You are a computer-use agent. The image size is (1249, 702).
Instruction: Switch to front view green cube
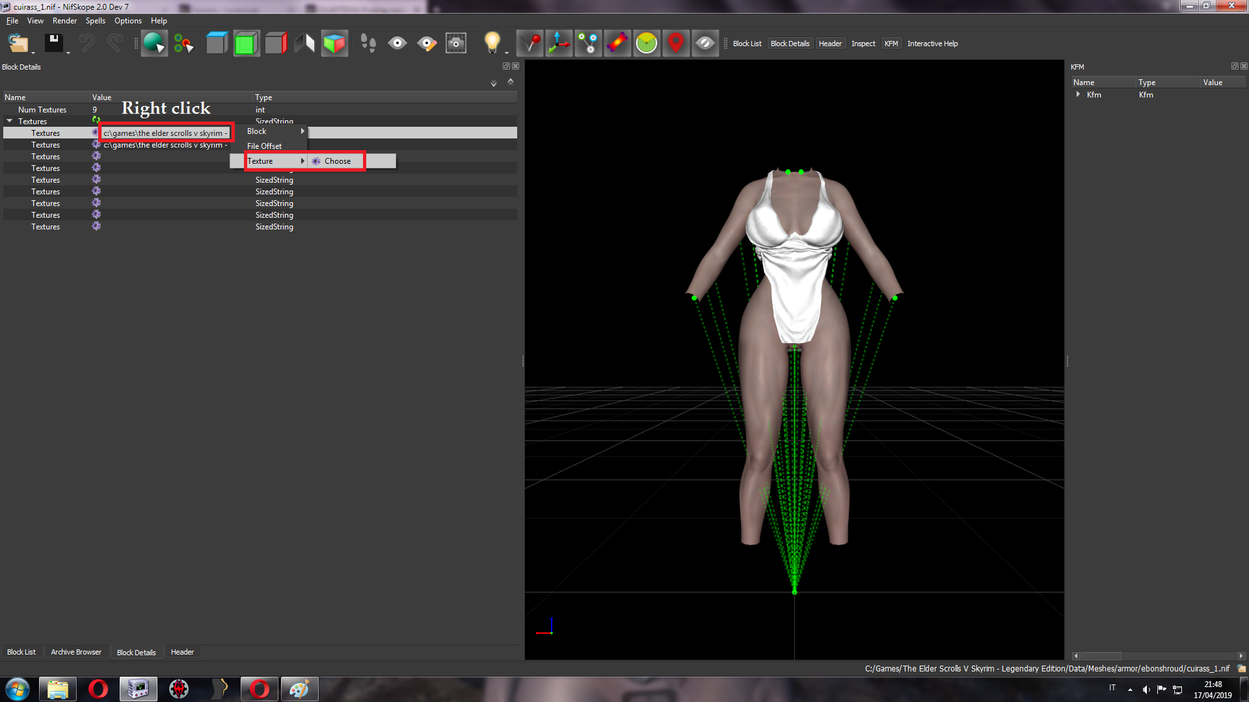point(246,44)
